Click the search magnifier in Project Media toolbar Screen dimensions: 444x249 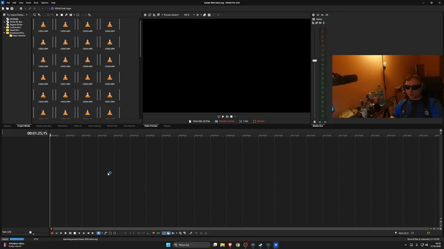(78, 15)
